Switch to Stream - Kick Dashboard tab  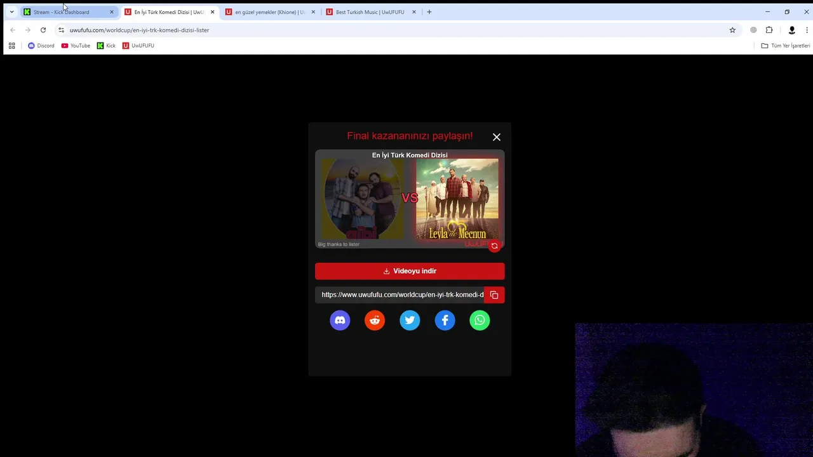pyautogui.click(x=69, y=12)
